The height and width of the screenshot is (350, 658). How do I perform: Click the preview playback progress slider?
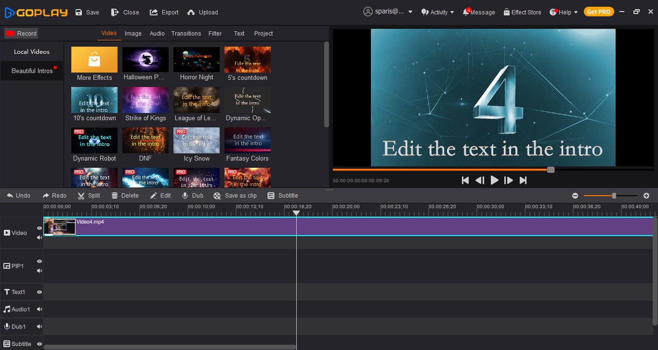tap(551, 170)
